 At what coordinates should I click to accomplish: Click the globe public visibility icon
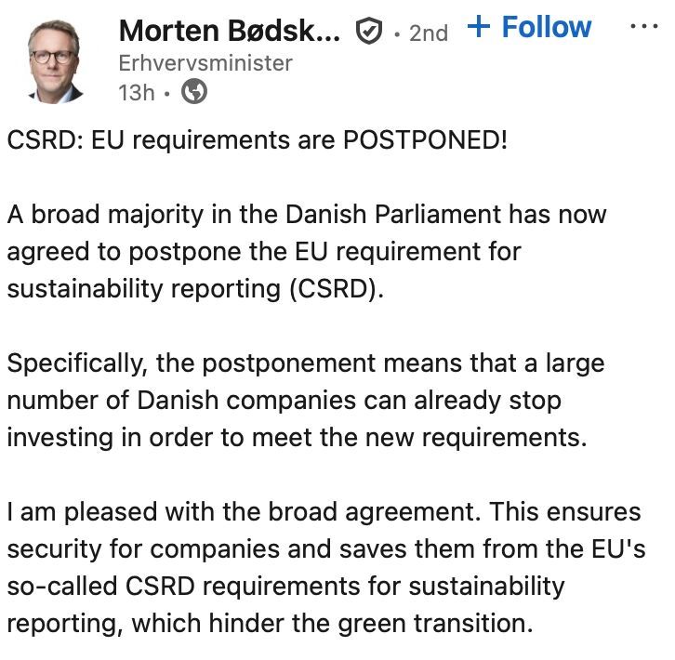(194, 91)
